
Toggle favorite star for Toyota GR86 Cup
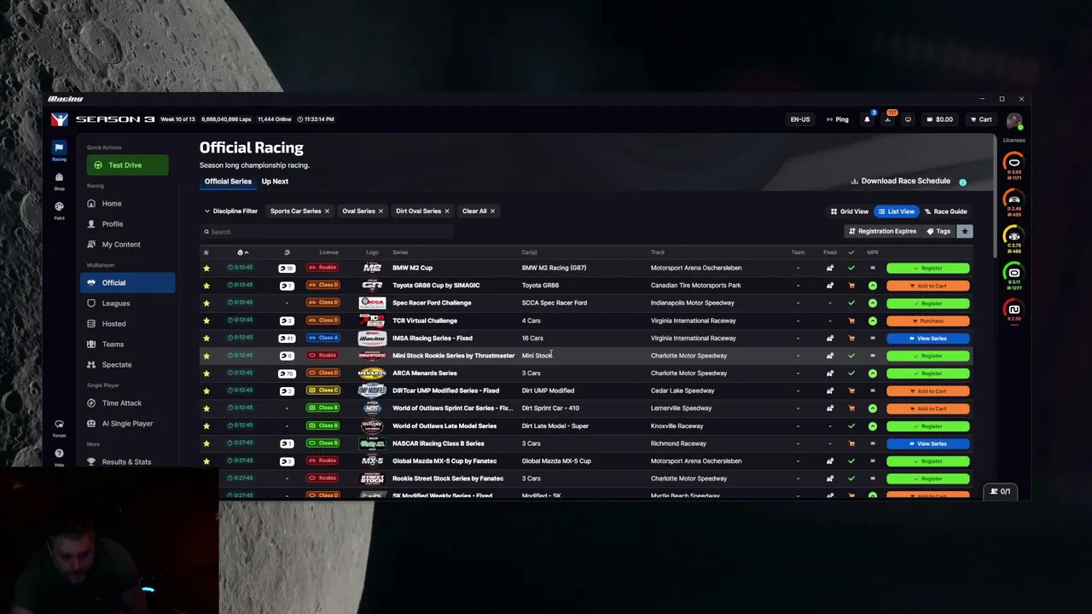pos(206,286)
